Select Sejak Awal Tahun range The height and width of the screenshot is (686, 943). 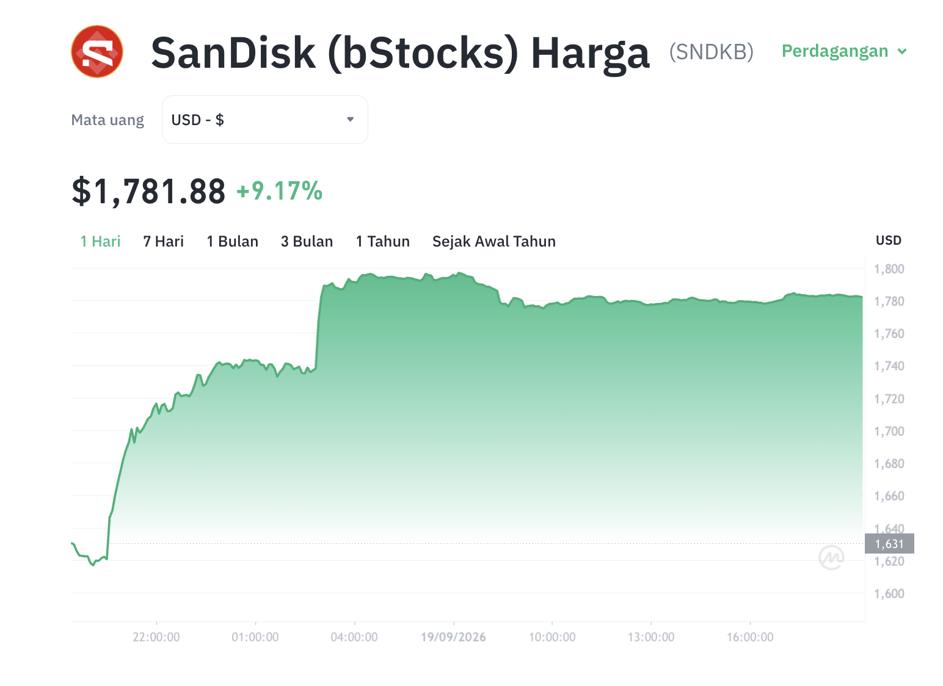point(493,242)
